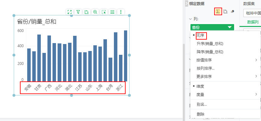Screen dimensions: 261x121
Task: Switch to the 数据列 tab
Action: pos(253,22)
